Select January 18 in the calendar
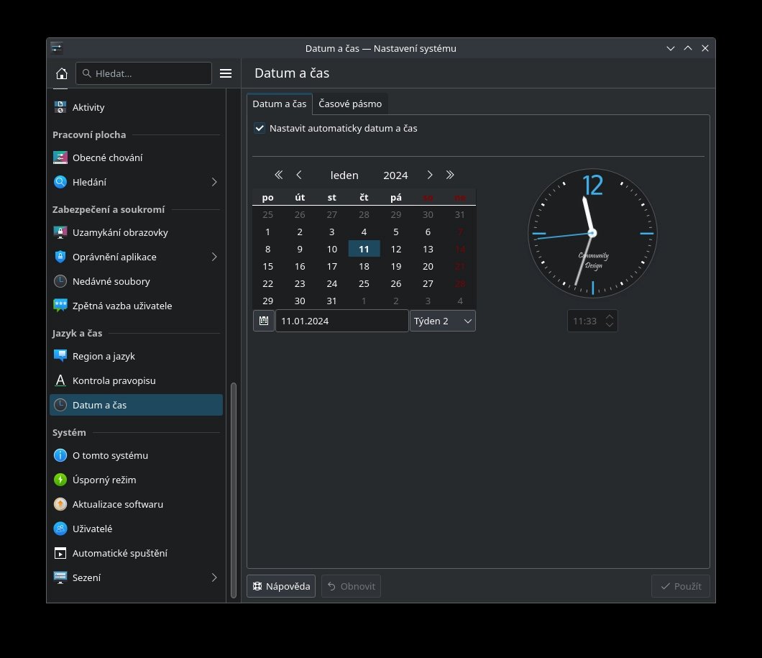This screenshot has width=762, height=658. point(364,266)
